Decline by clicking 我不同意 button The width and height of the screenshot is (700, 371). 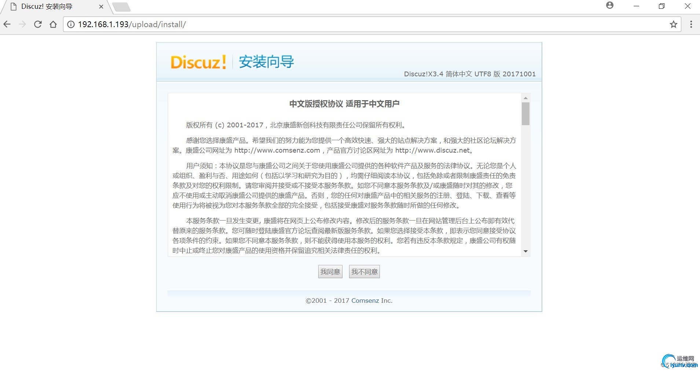click(364, 272)
